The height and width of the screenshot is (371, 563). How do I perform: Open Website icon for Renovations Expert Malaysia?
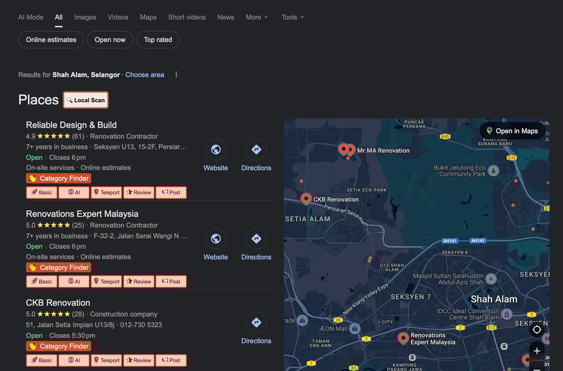click(216, 238)
